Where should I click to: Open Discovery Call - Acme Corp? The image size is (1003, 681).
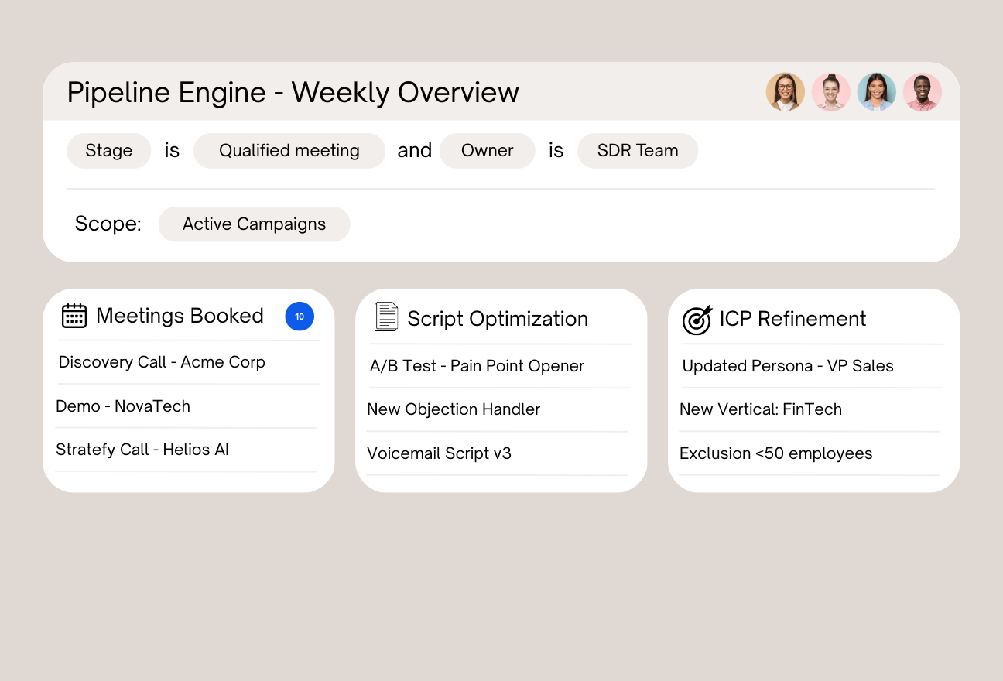(x=161, y=362)
